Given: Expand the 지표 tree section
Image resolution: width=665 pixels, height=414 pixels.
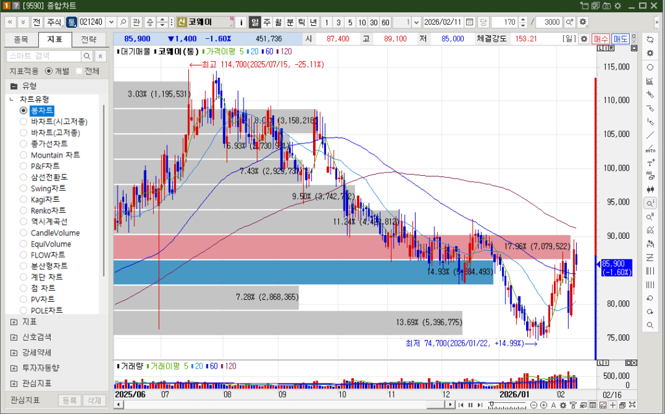Looking at the screenshot, I should coord(14,322).
